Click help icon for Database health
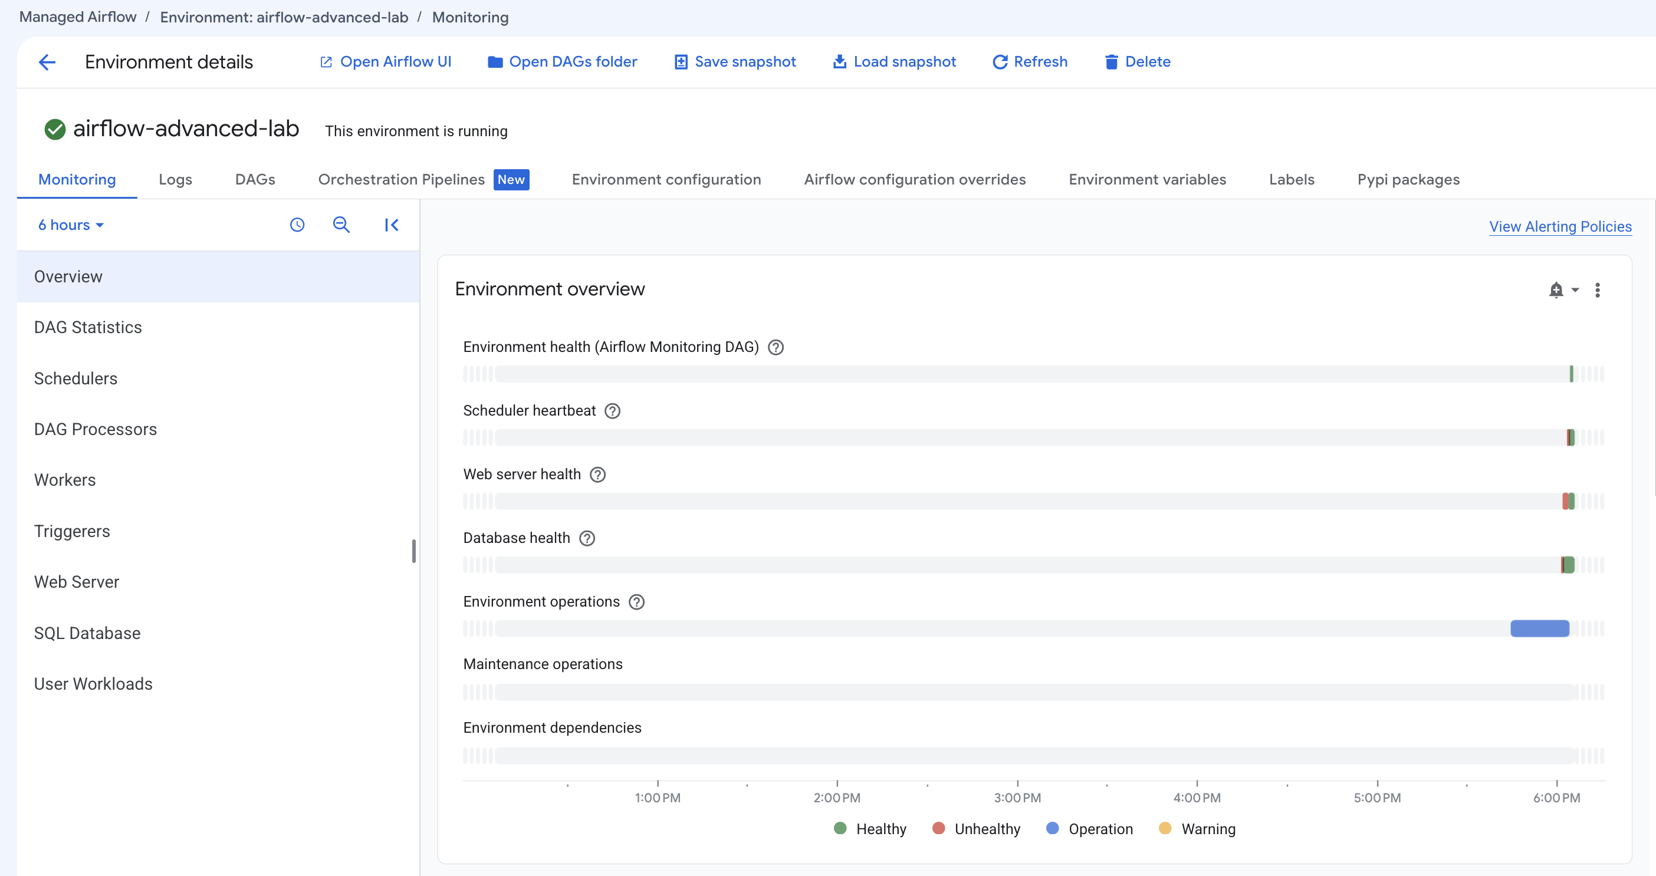The width and height of the screenshot is (1656, 876). [x=587, y=539]
